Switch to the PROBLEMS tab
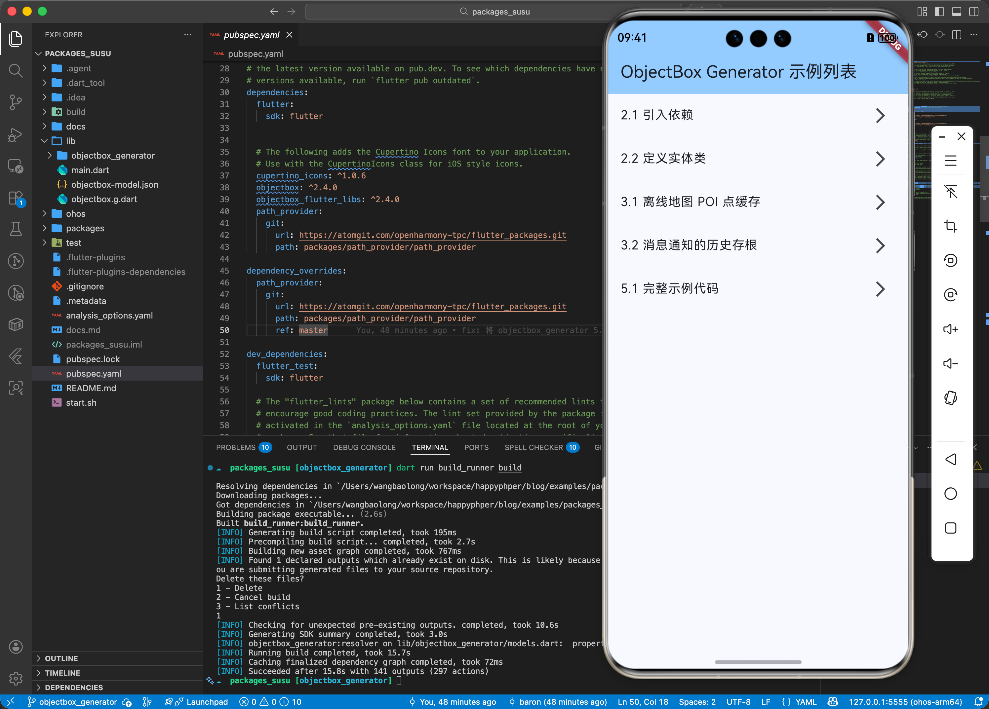 click(235, 448)
